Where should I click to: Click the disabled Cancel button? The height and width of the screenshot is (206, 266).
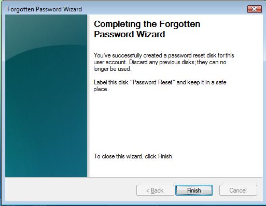(x=238, y=190)
